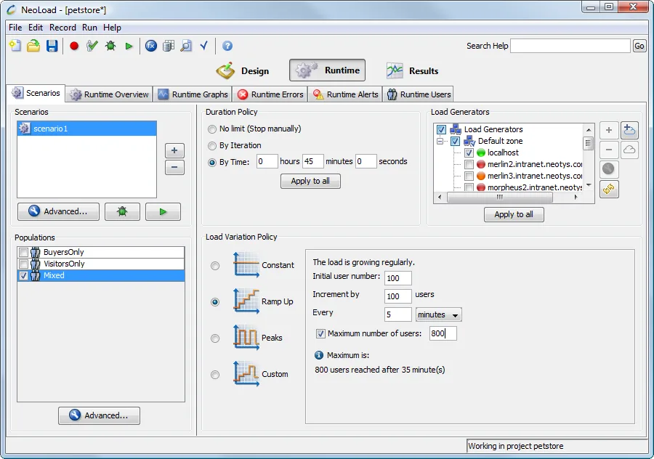Click Apply to all under Load Generators
This screenshot has width=654, height=459.
click(x=514, y=215)
